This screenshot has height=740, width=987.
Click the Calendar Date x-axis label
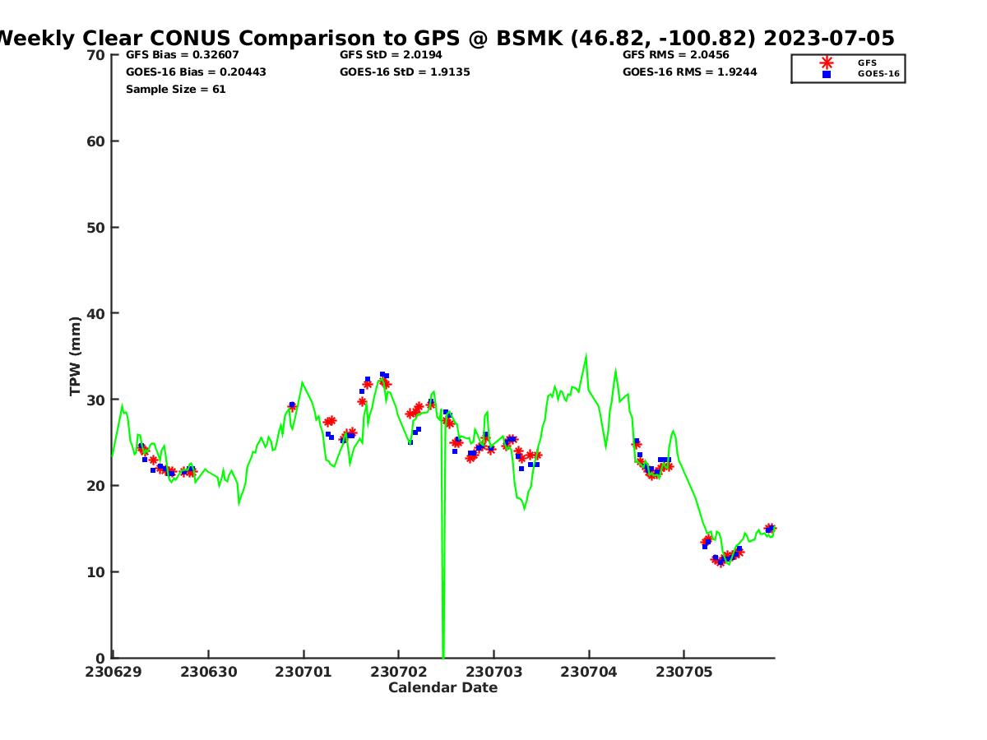(443, 688)
